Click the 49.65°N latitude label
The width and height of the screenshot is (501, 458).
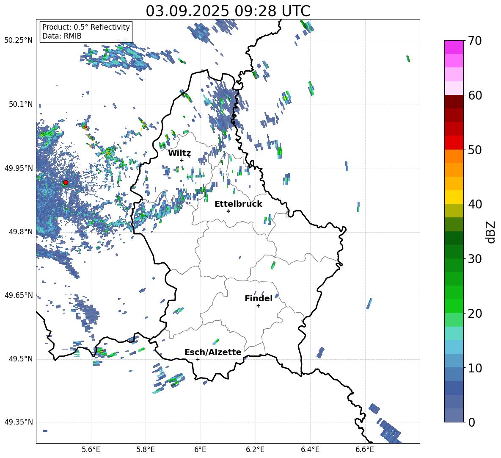point(19,295)
